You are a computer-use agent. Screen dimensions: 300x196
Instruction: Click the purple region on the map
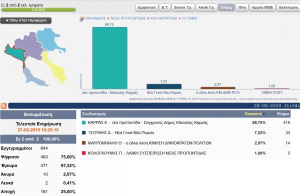coord(28,46)
